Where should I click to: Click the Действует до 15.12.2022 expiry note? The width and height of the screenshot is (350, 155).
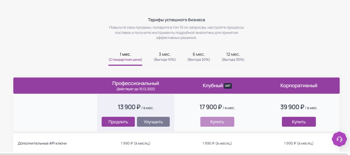[x=135, y=89]
